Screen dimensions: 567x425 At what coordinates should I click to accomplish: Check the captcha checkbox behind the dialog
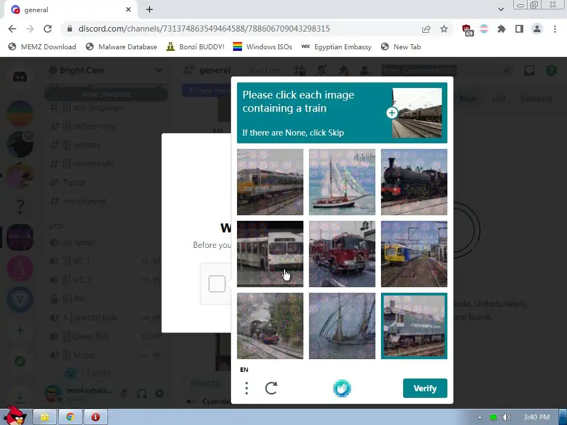pos(217,284)
